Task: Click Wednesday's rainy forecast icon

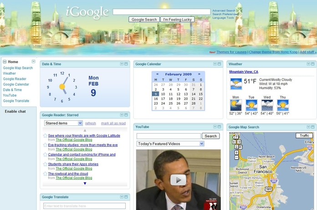Action: pyautogui.click(x=267, y=105)
